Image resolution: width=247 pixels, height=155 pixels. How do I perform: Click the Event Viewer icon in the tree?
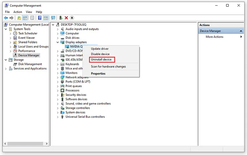pyautogui.click(x=15, y=38)
